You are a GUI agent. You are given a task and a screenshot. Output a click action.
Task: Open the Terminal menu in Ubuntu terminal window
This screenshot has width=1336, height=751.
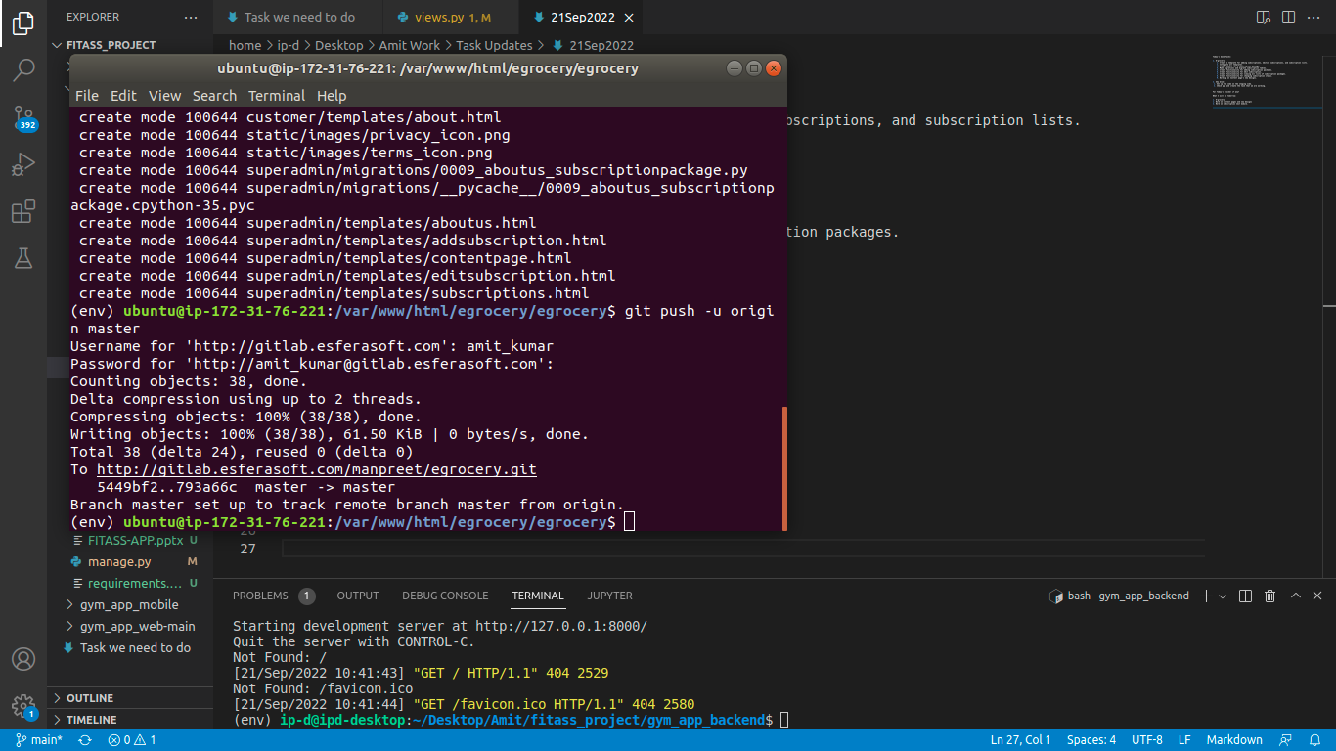click(277, 96)
